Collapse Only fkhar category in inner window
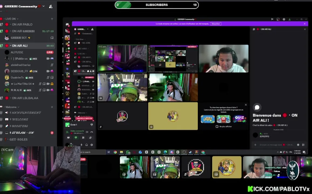312x194 pixels. point(80,39)
